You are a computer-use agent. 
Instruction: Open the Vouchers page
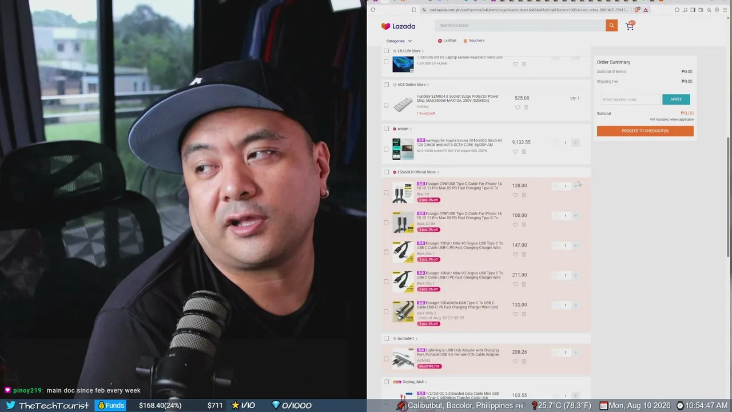474,41
